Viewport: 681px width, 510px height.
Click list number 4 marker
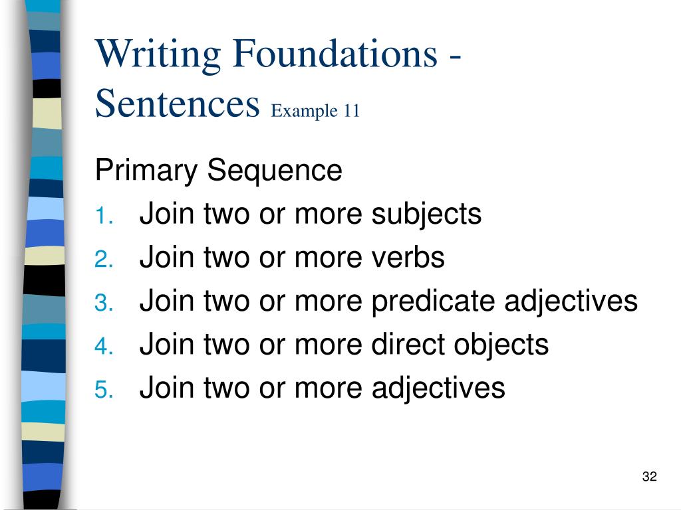[104, 346]
